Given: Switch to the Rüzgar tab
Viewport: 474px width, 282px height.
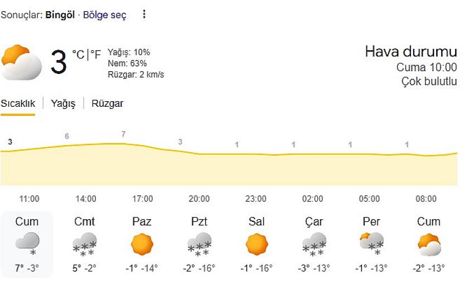Looking at the screenshot, I should coord(108,103).
